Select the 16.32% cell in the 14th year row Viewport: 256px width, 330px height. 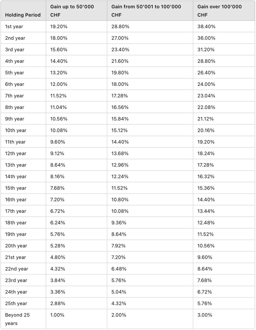[x=206, y=176]
